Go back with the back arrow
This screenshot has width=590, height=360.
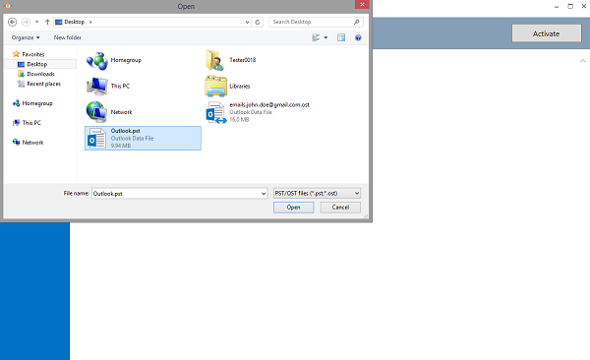tap(12, 22)
